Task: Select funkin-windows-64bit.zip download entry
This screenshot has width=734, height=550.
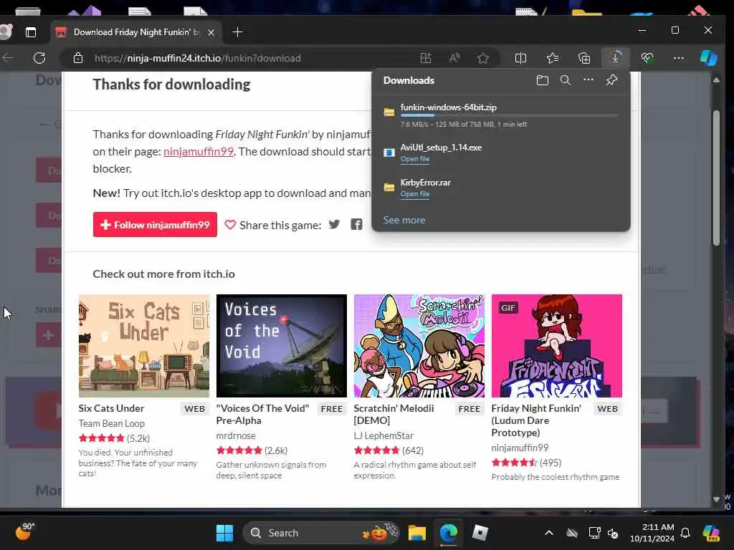Action: tap(500, 115)
